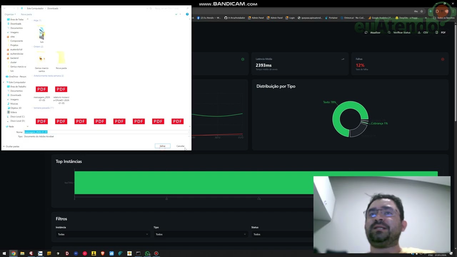Open WhatsApp from the taskbar
The height and width of the screenshot is (257, 457).
tap(147, 253)
